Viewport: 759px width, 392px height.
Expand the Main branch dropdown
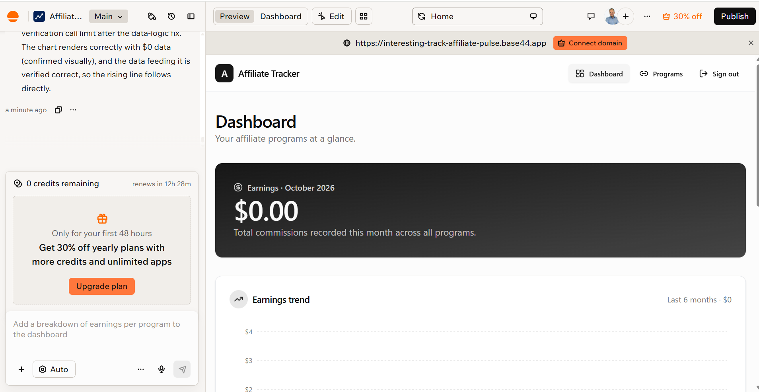pos(109,16)
